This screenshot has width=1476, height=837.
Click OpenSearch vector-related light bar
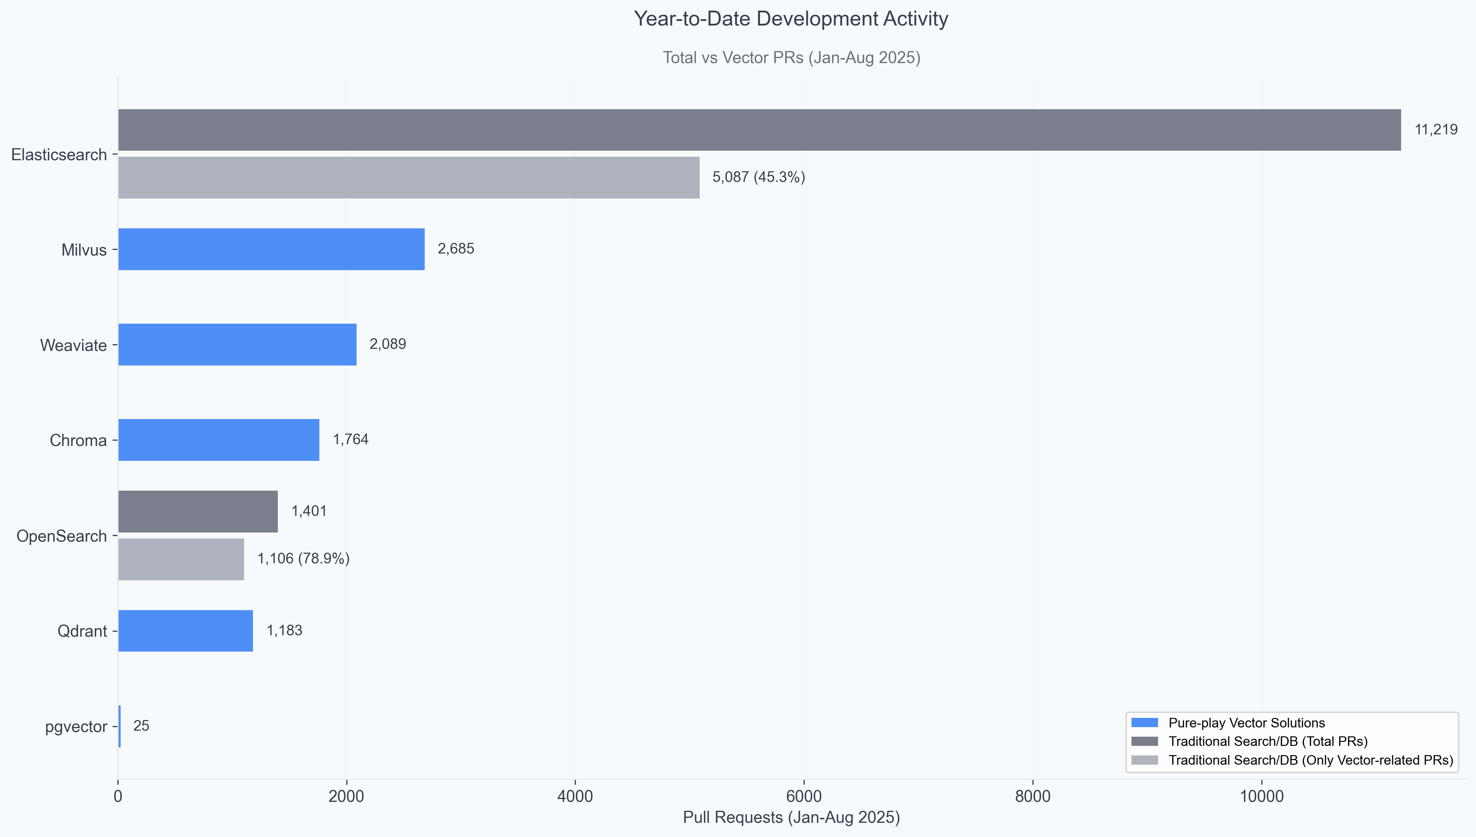coord(181,559)
